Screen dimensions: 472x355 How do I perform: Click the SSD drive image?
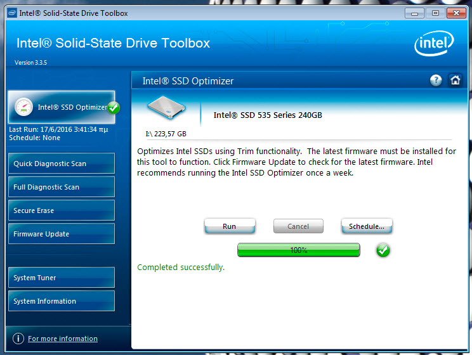tap(166, 108)
